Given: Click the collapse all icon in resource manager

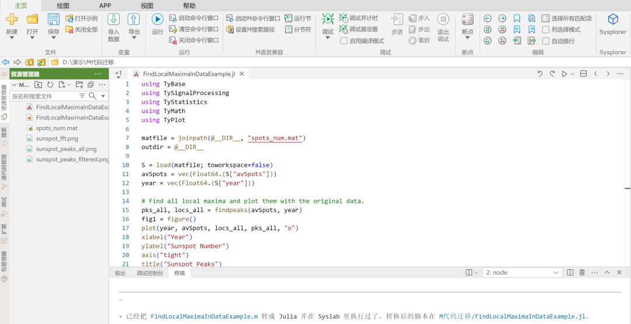Looking at the screenshot, I should coord(91,84).
